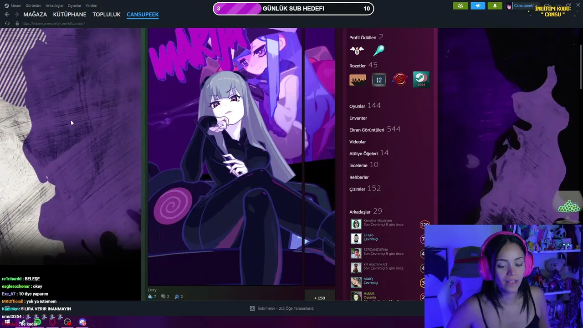Screen dimensions: 583x328
Task: Click the thumbs-up icon under the artwork
Action: (150, 297)
